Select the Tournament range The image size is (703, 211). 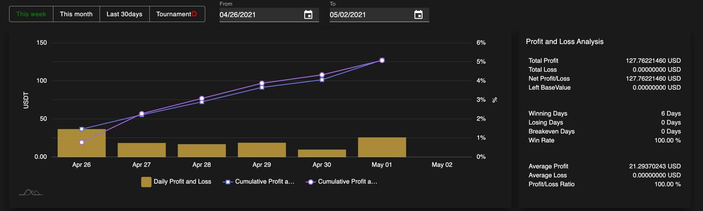click(173, 14)
